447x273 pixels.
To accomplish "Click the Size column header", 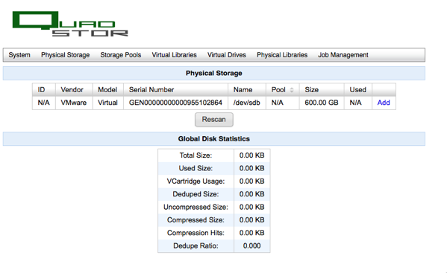I will [322, 90].
